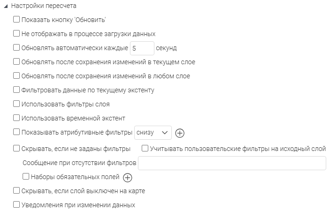Tick 'Наборы обязательных полей' checkbox
Image resolution: width=330 pixels, height=211 pixels.
26,177
